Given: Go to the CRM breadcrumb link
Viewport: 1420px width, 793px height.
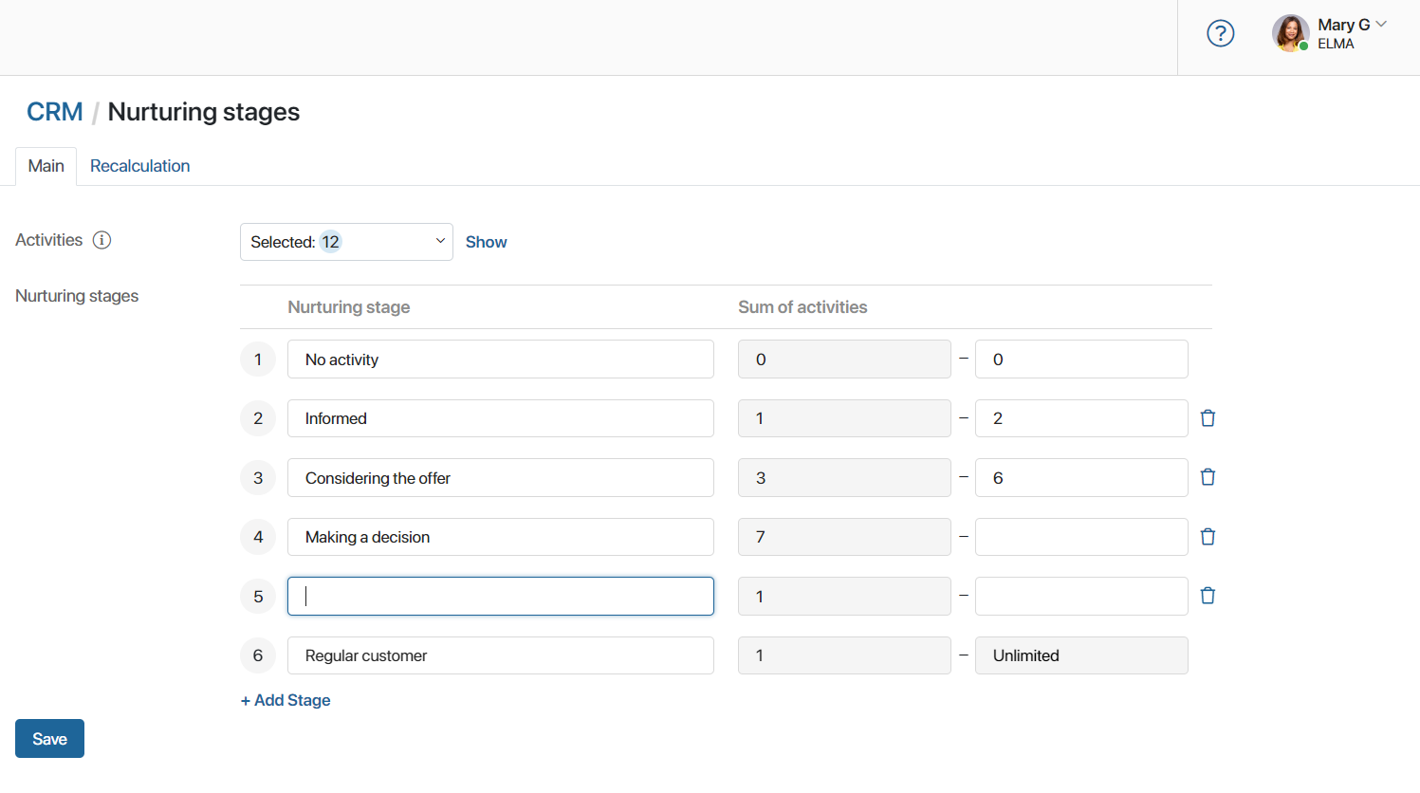Looking at the screenshot, I should (54, 112).
